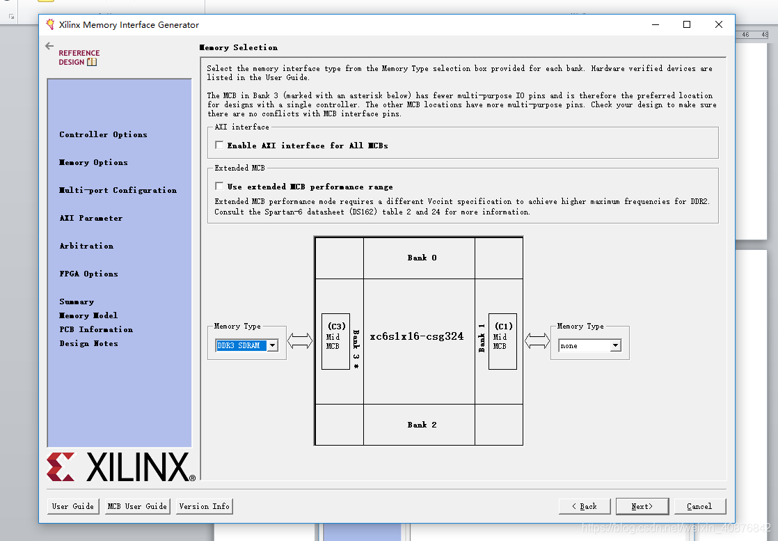Click the Bank 0 region in diagram
Screen dimensions: 778x541
pos(419,258)
